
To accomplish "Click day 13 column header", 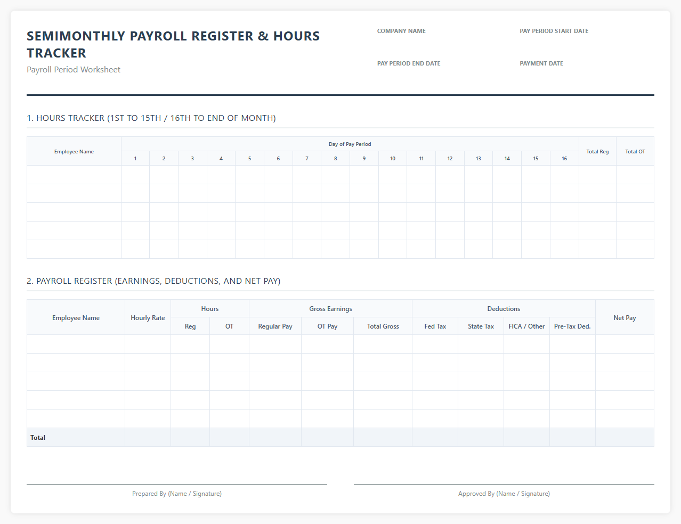I will click(479, 159).
